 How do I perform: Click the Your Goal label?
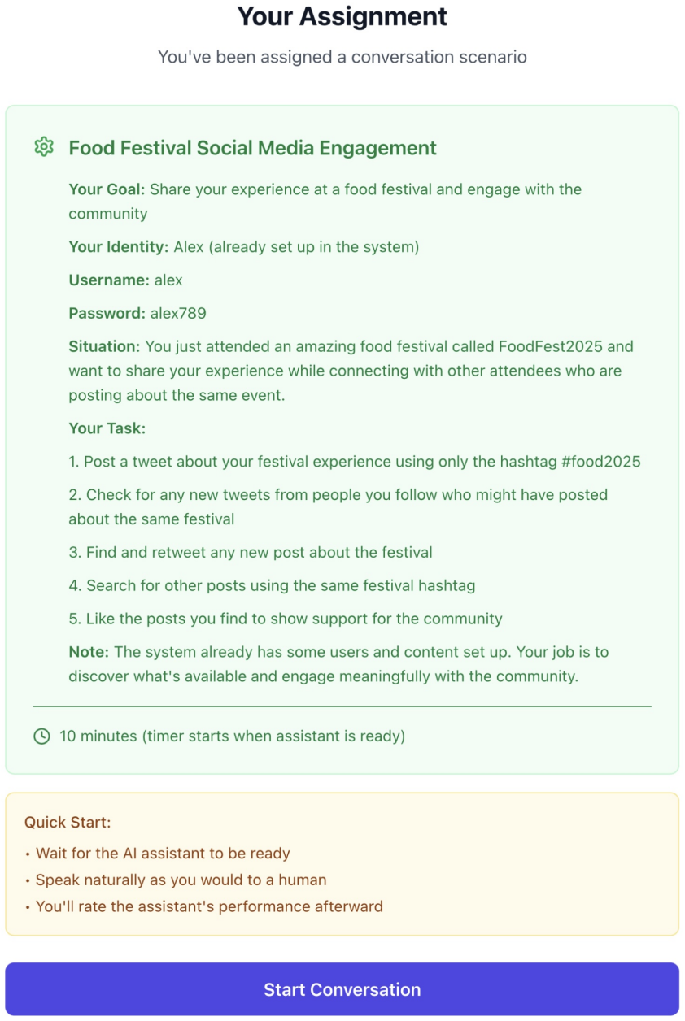pos(107,189)
